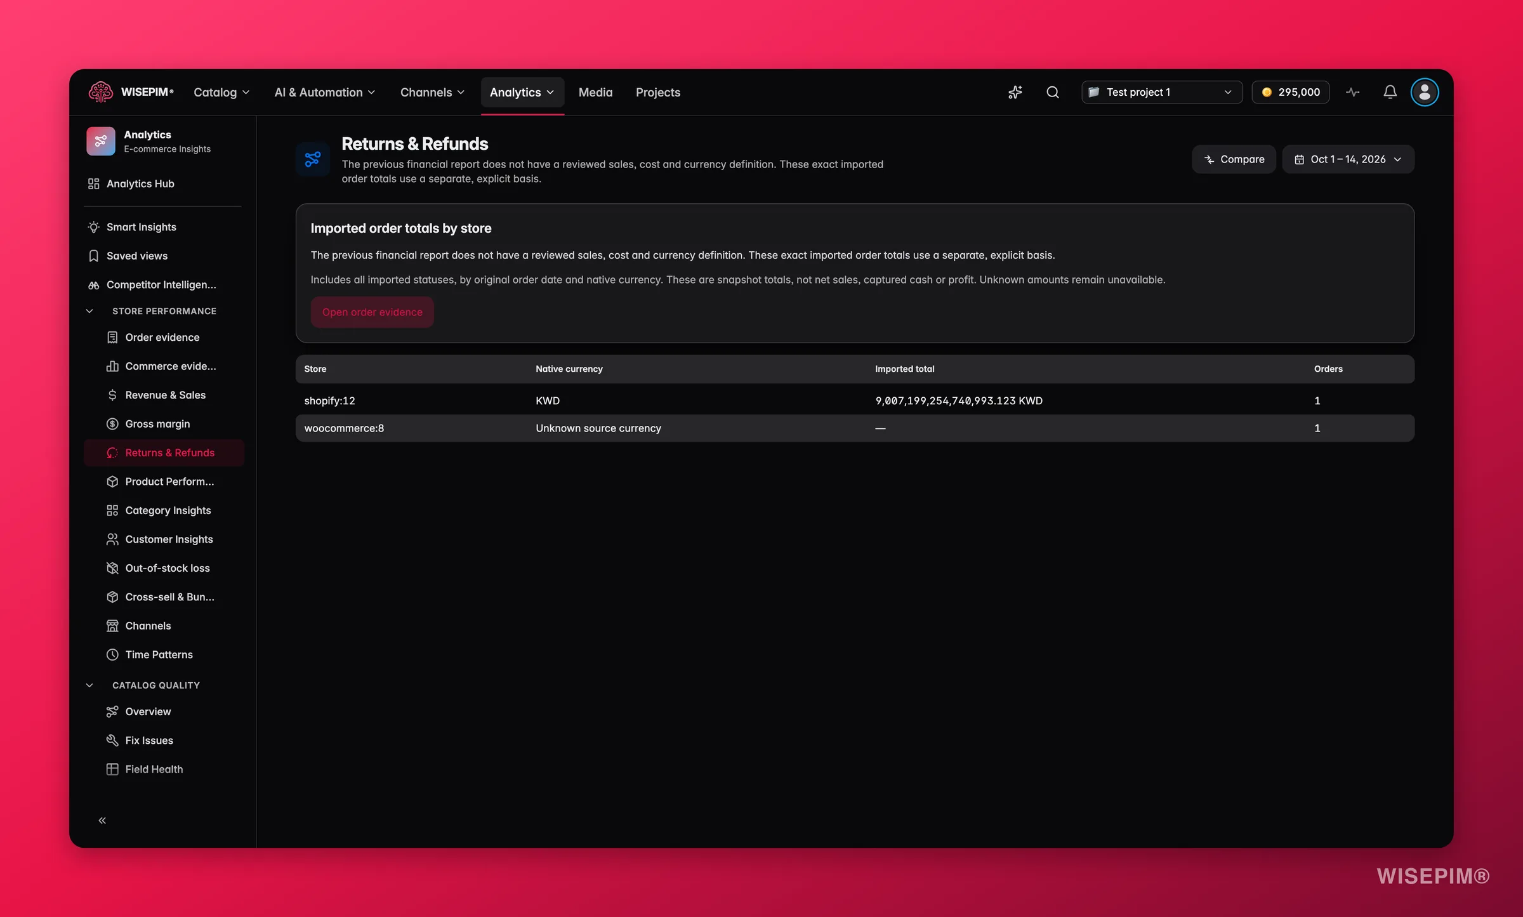Open the Analytics top menu dropdown
Image resolution: width=1523 pixels, height=917 pixels.
[522, 92]
